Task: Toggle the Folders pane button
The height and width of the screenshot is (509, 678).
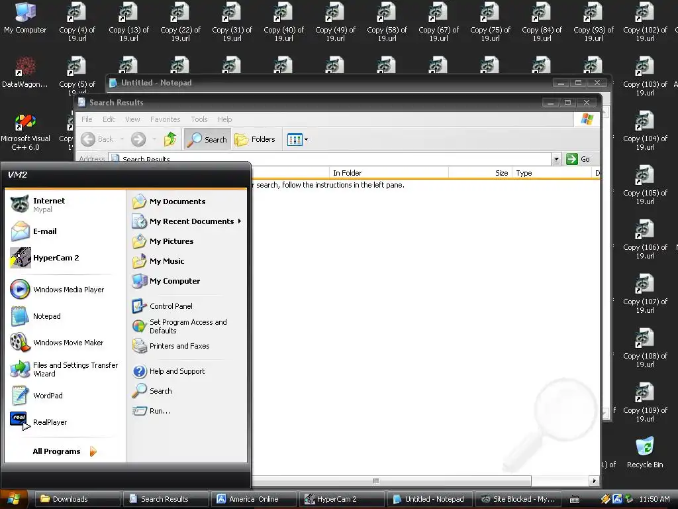Action: click(255, 139)
